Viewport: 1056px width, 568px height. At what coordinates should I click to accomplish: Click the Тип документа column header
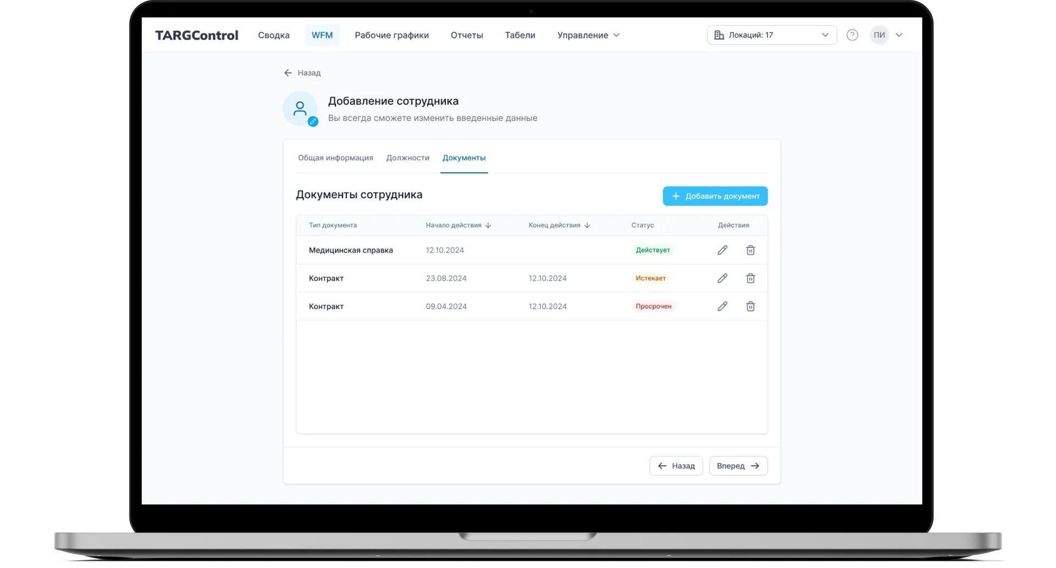click(333, 225)
